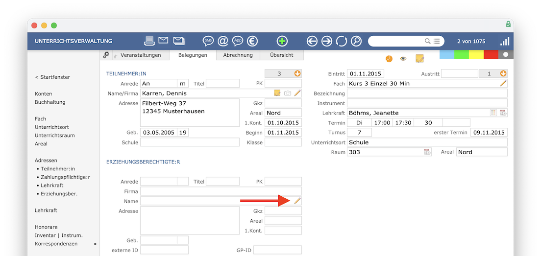Expand the participant number 3 dropdown arrow
The image size is (541, 256).
point(297,73)
